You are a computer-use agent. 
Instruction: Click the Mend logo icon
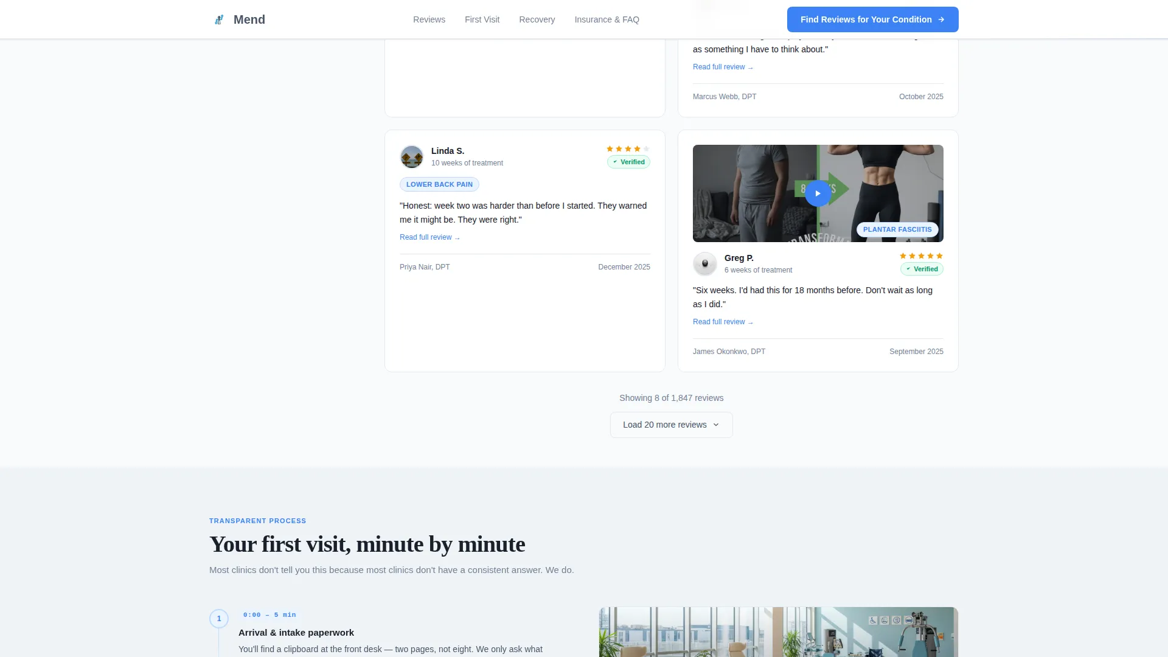219,19
